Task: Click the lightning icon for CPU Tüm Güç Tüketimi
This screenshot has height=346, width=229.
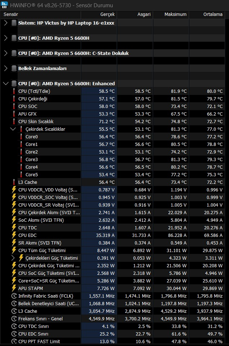Action: 14,250
